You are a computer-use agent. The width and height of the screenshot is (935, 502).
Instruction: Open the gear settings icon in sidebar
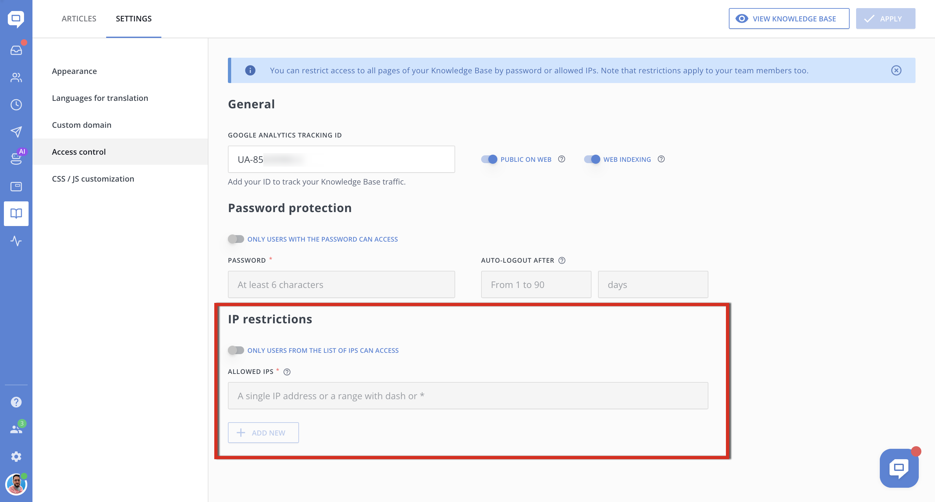click(x=16, y=456)
